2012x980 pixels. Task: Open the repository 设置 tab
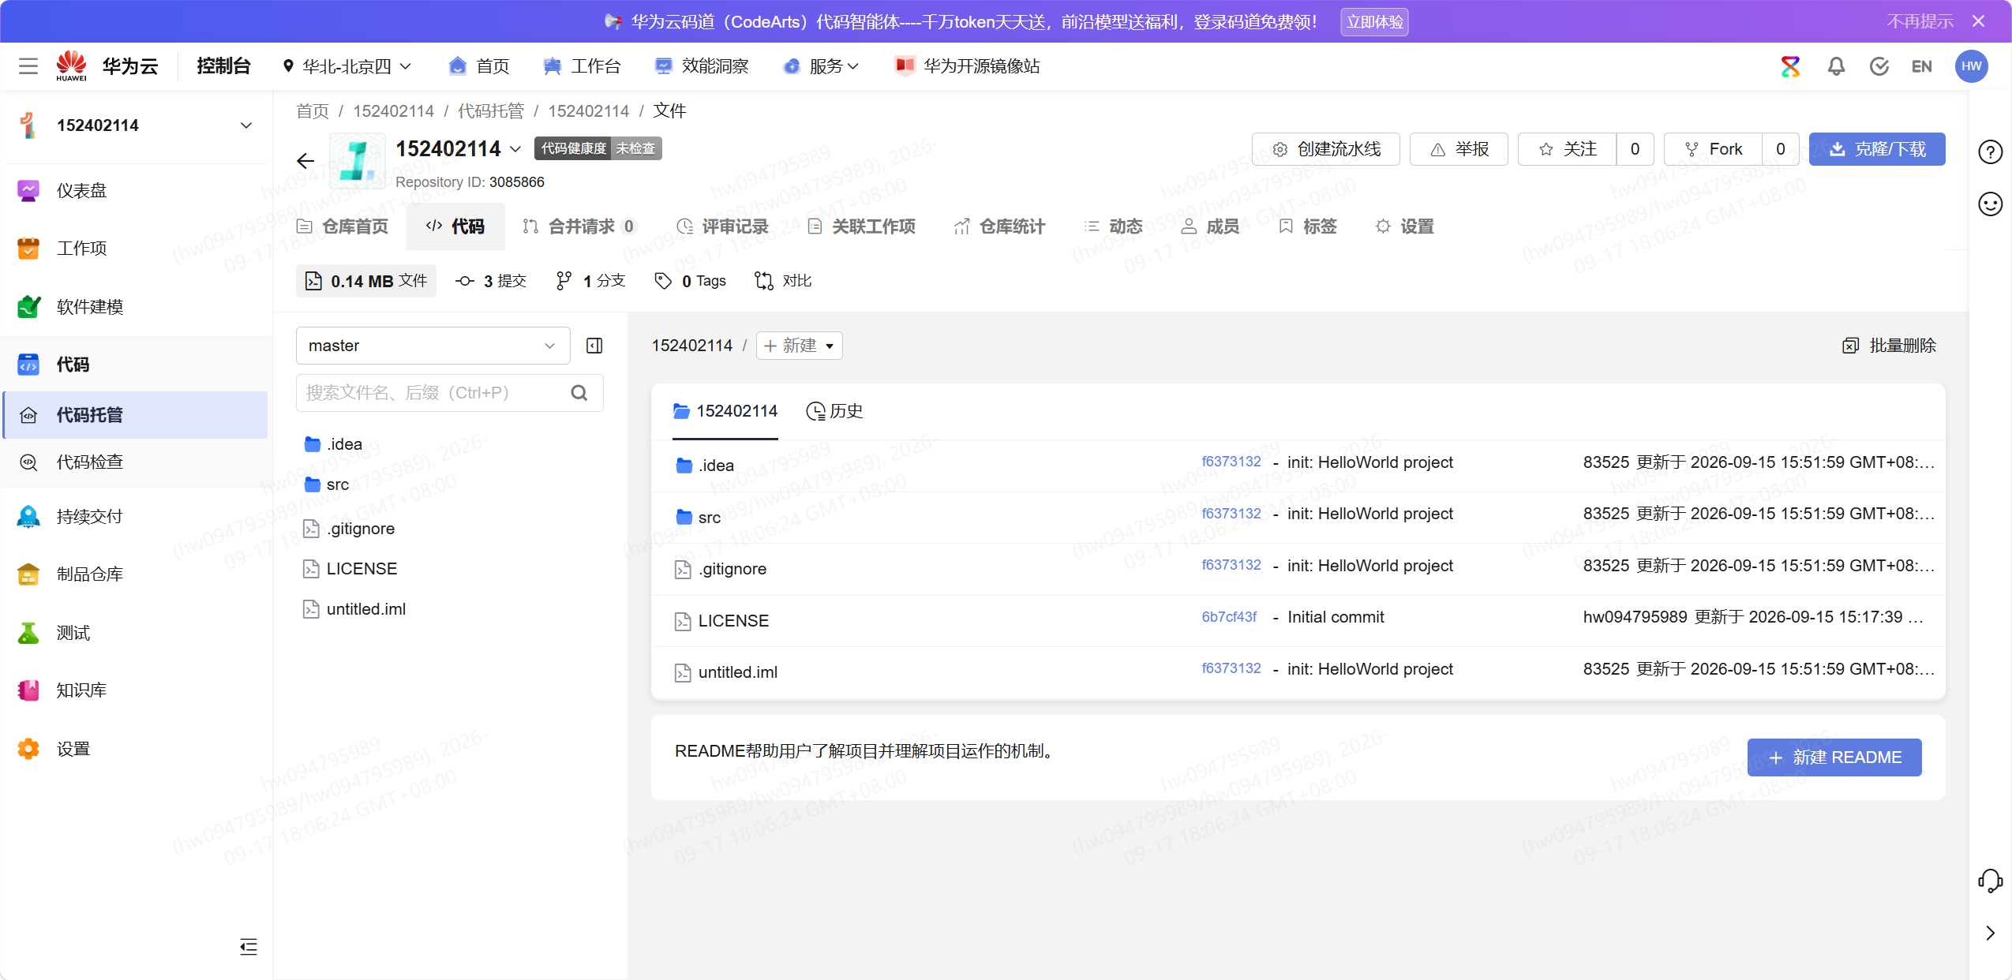click(x=1405, y=226)
